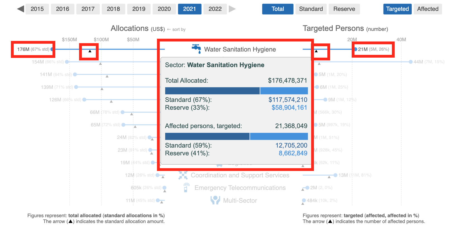462x235 pixels.
Task: Select Emergency Telecommunications sector
Action: [240, 188]
